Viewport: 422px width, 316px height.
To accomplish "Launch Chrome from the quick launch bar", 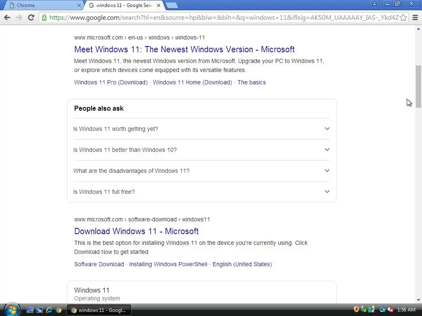I will point(59,310).
